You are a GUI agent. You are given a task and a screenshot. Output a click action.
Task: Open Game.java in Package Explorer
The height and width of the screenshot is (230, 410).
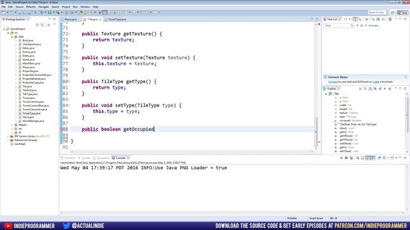pos(28,59)
